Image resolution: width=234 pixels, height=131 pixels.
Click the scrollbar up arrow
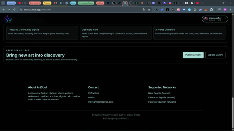(x=233, y=14)
